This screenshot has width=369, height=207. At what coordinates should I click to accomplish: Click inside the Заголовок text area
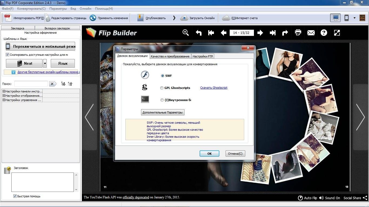[x=42, y=182]
